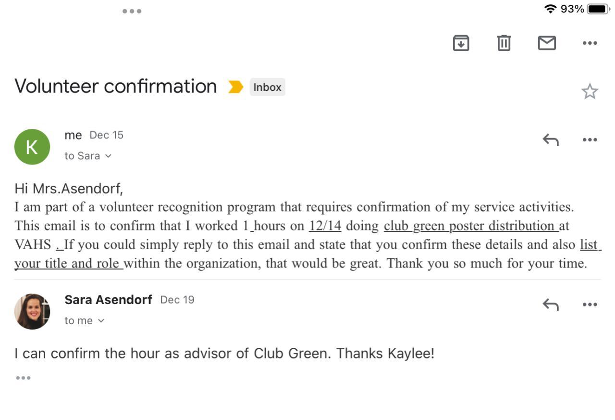Open more options for Sara's message
This screenshot has width=615, height=420.
pyautogui.click(x=590, y=304)
